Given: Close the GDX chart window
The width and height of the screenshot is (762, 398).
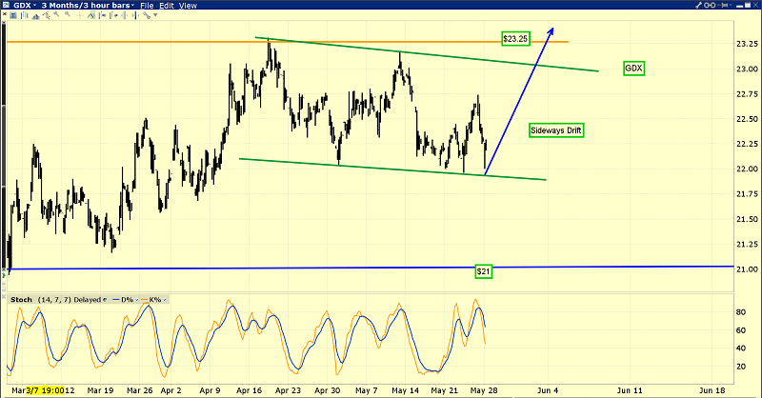Looking at the screenshot, I should coord(755,5).
